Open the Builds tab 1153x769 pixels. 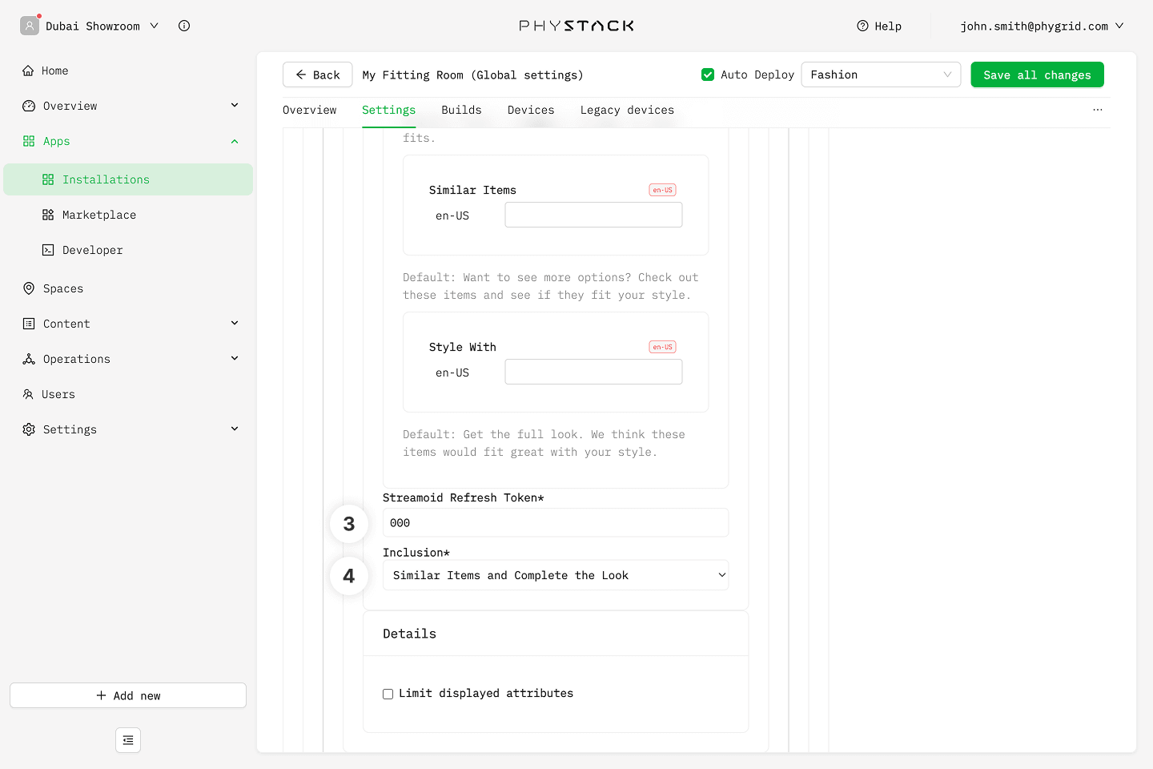click(461, 110)
